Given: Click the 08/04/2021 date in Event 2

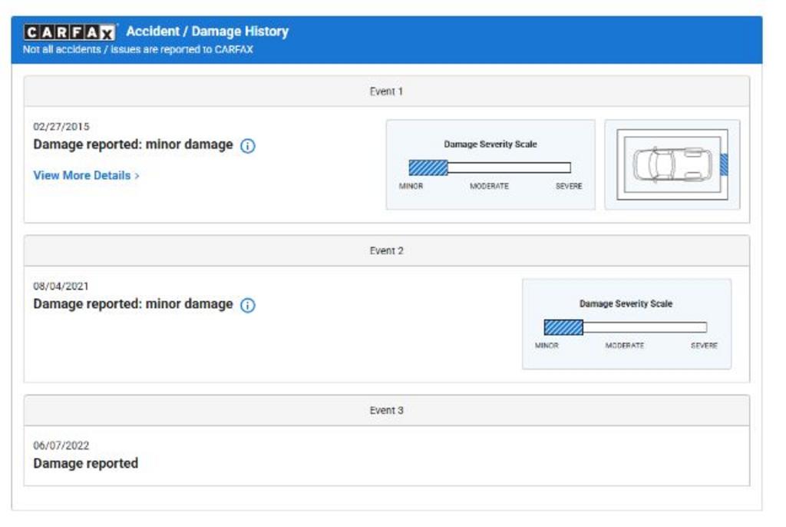Looking at the screenshot, I should pyautogui.click(x=61, y=287).
